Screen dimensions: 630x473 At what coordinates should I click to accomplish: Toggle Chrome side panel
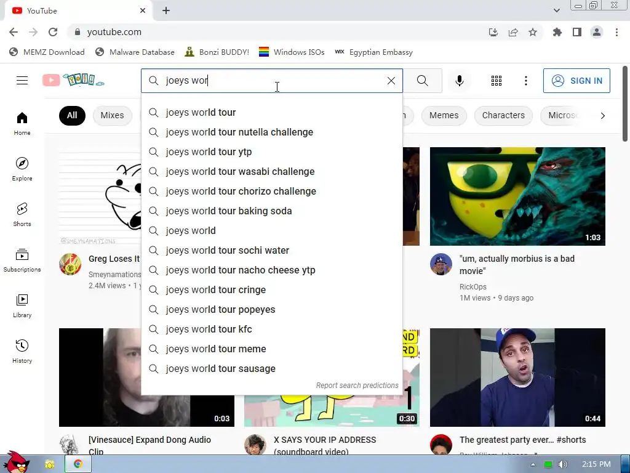coord(577,32)
